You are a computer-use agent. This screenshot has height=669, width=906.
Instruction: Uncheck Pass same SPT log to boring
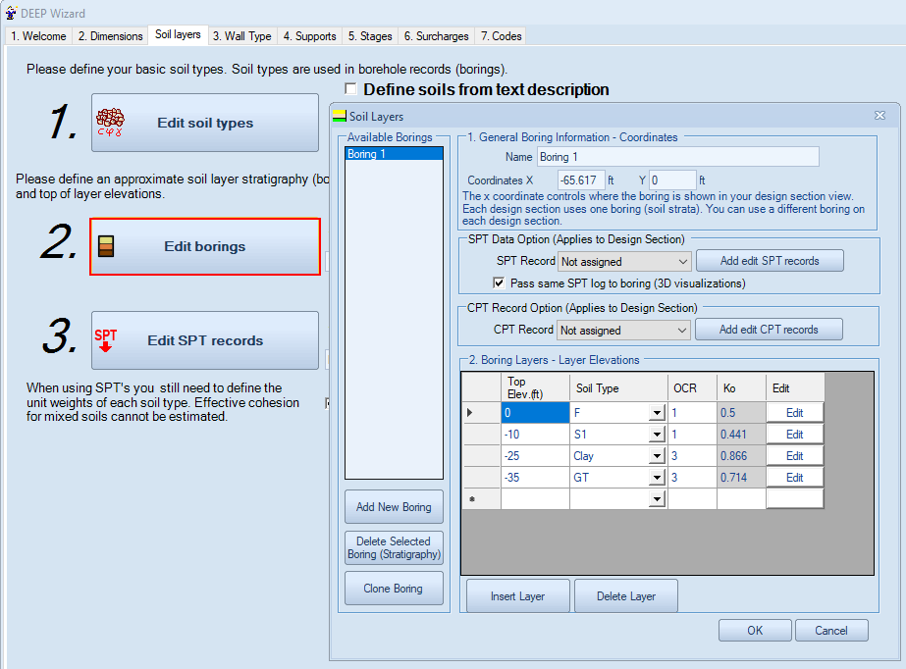(x=499, y=283)
